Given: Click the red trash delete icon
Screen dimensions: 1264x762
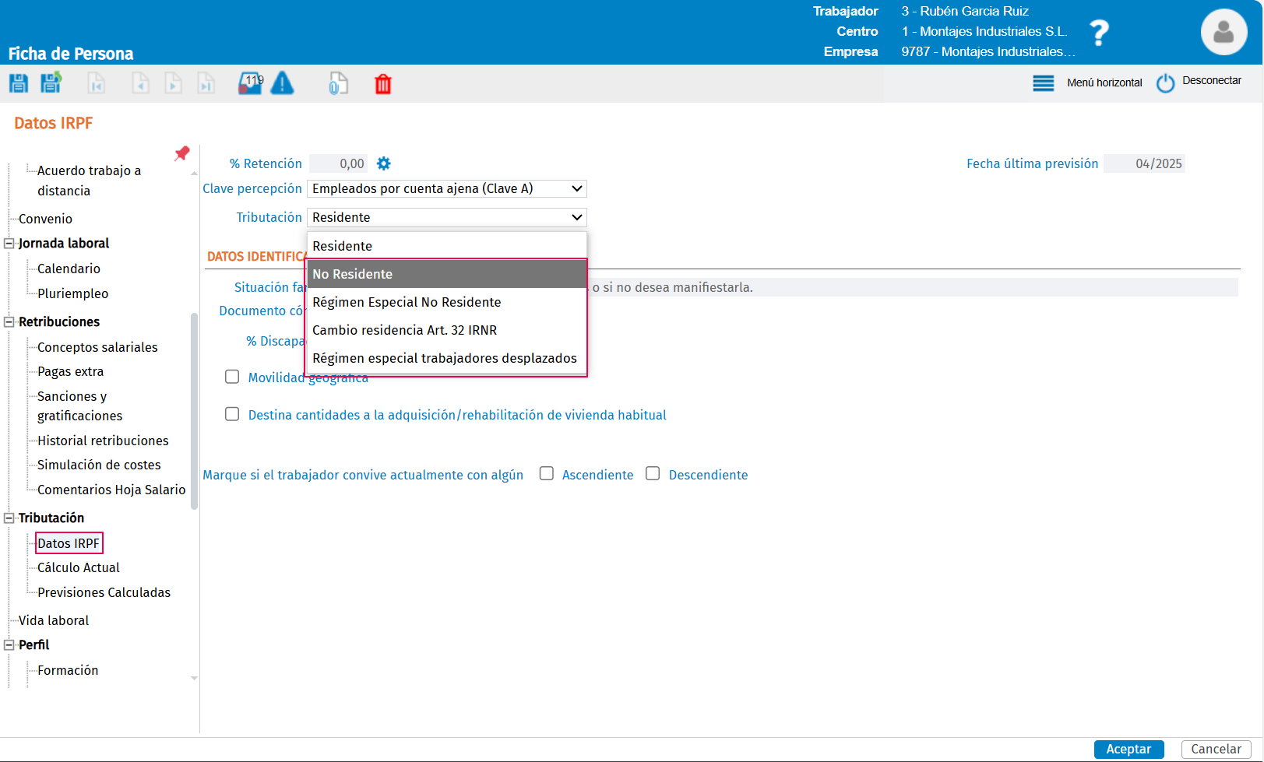Looking at the screenshot, I should coord(382,84).
